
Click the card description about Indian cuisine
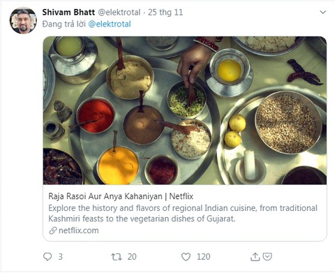(x=183, y=213)
